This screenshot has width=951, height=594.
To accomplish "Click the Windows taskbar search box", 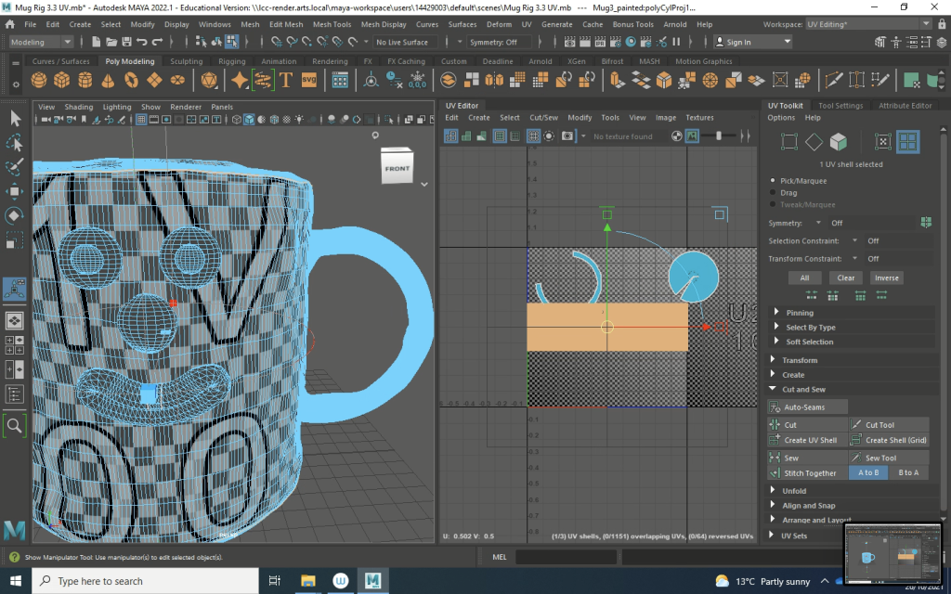I will click(139, 581).
